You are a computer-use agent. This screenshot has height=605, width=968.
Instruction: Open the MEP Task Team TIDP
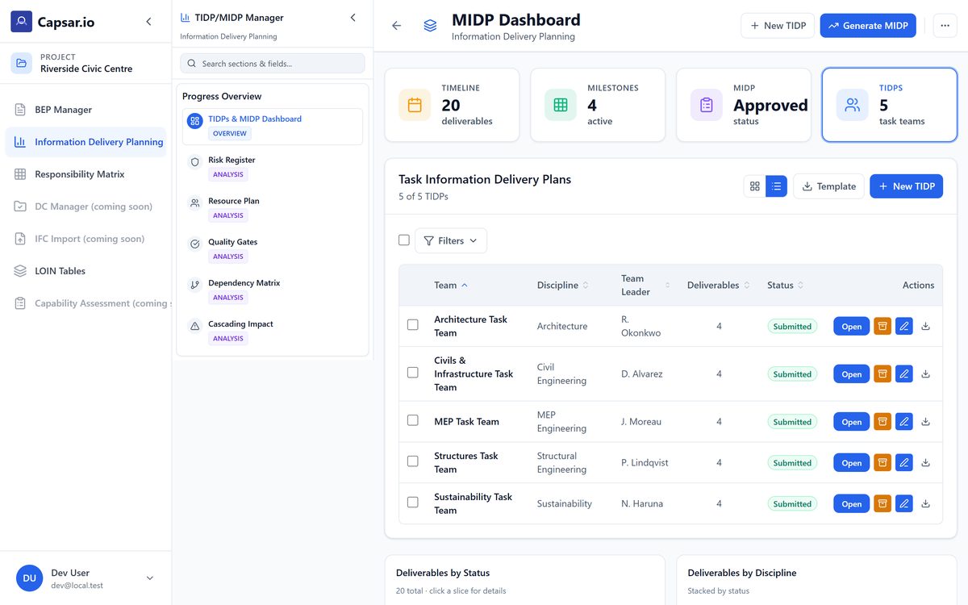[x=851, y=421]
